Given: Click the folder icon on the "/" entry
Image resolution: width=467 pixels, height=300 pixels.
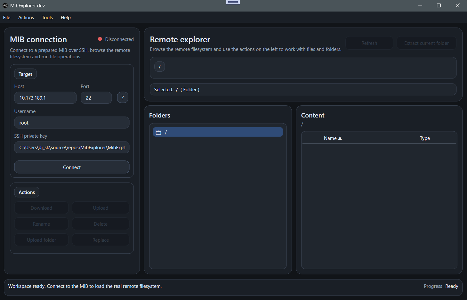Looking at the screenshot, I should 158,132.
